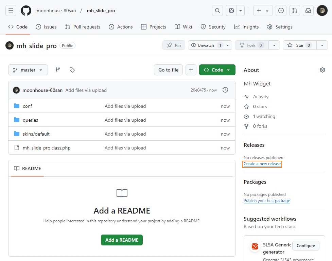
Task: Open repository Settings tab
Action: pos(280,27)
